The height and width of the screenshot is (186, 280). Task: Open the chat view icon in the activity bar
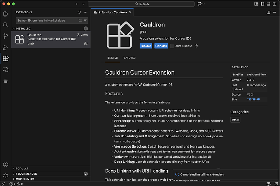tap(6, 70)
